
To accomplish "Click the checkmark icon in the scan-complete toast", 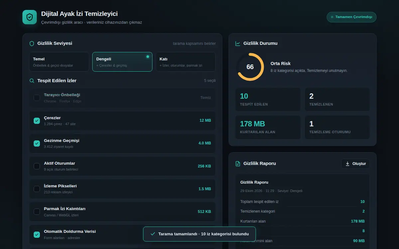I will click(x=153, y=234).
